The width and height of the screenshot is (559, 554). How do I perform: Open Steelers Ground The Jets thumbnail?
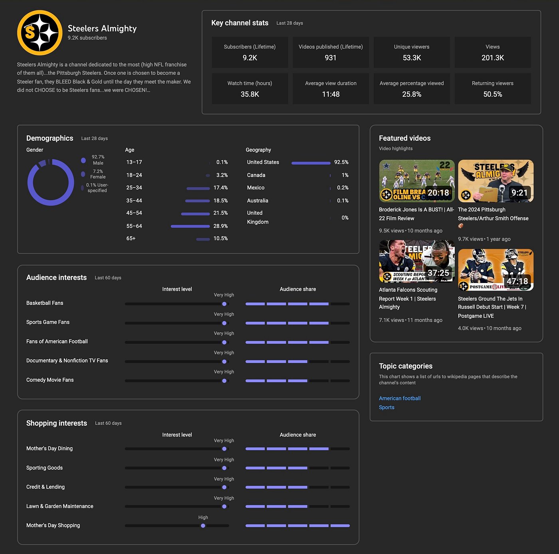[496, 270]
